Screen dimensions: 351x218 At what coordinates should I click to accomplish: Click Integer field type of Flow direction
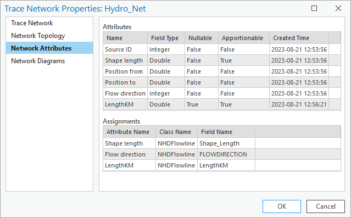(166, 93)
